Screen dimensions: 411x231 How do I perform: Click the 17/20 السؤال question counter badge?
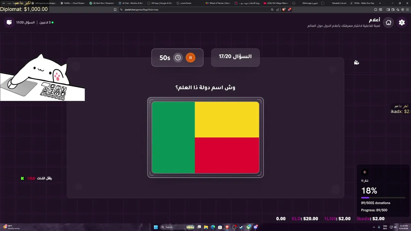point(235,57)
